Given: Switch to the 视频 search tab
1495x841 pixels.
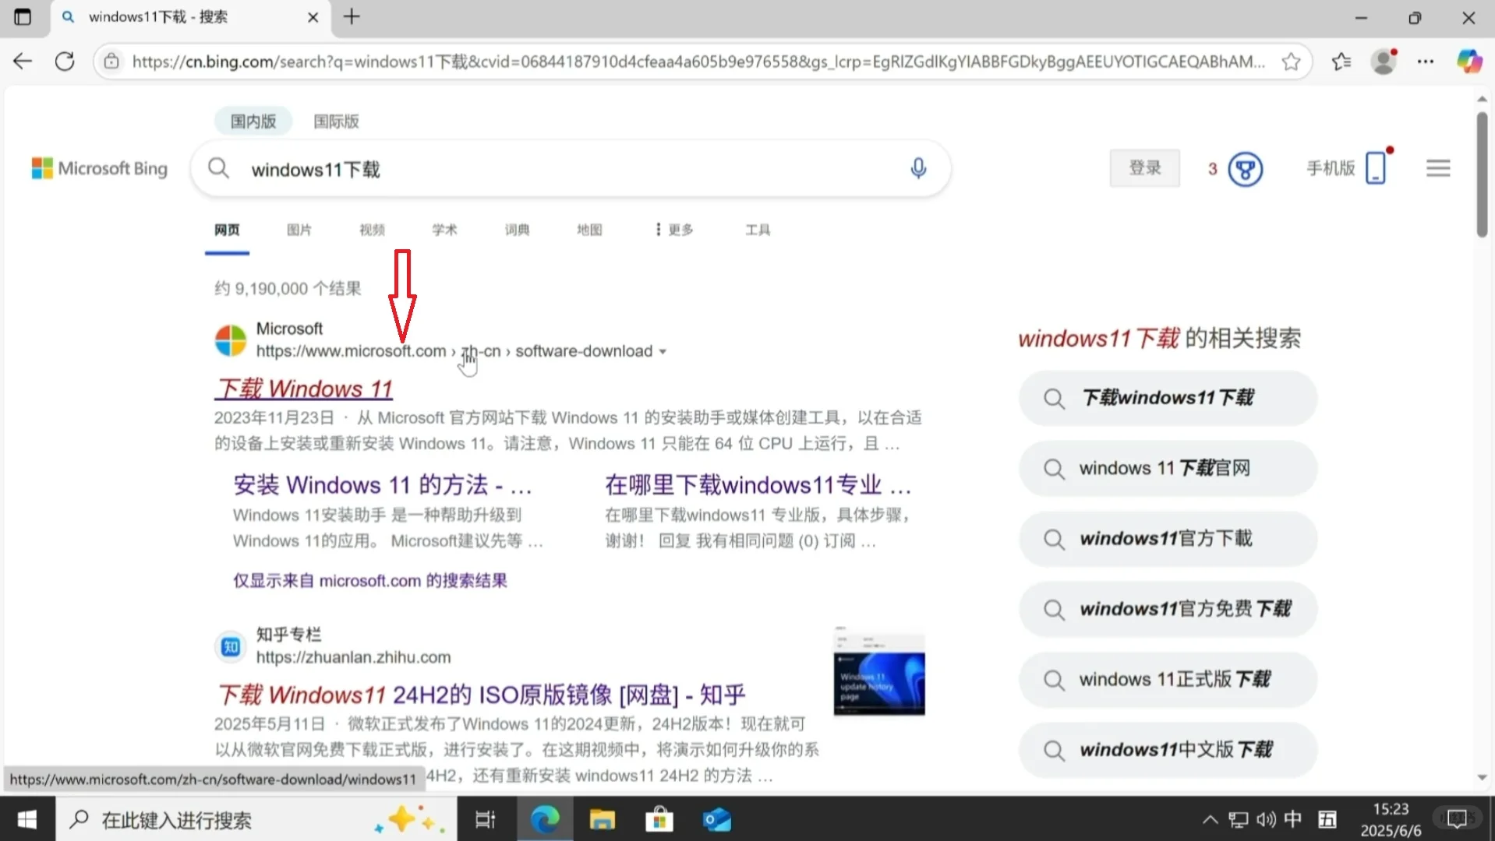Looking at the screenshot, I should 372,230.
